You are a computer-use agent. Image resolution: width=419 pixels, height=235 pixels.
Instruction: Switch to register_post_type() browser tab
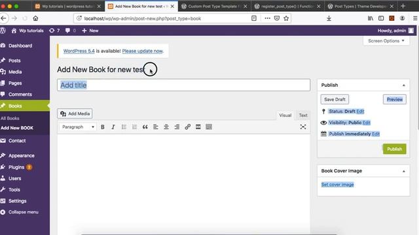click(x=287, y=6)
